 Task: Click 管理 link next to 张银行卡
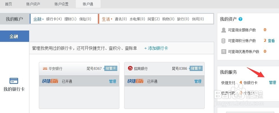click(272, 82)
